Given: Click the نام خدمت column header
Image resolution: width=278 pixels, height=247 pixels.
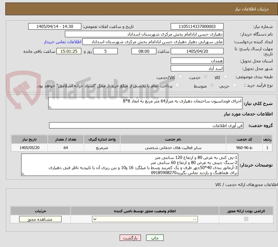Looking at the screenshot, I should click(x=173, y=139).
